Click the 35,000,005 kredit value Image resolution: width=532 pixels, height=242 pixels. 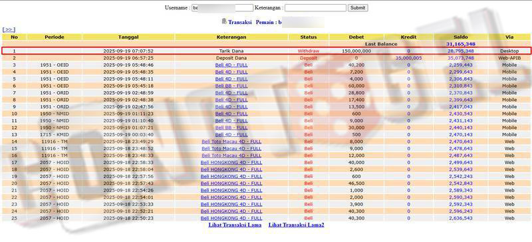tap(408, 58)
